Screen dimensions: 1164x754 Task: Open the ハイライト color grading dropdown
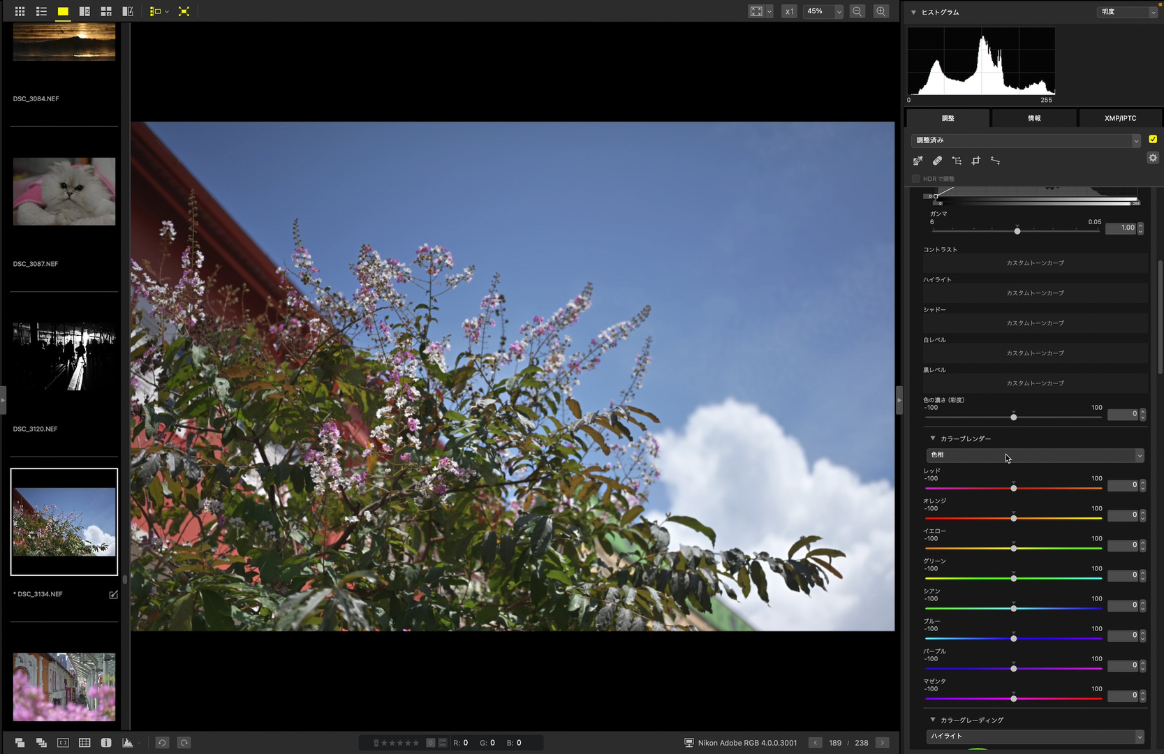point(1036,737)
